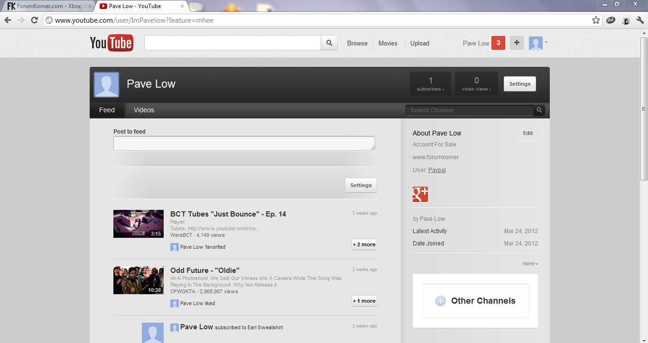The image size is (648, 343).
Task: Expand the more dropdown in About section
Action: tap(530, 263)
